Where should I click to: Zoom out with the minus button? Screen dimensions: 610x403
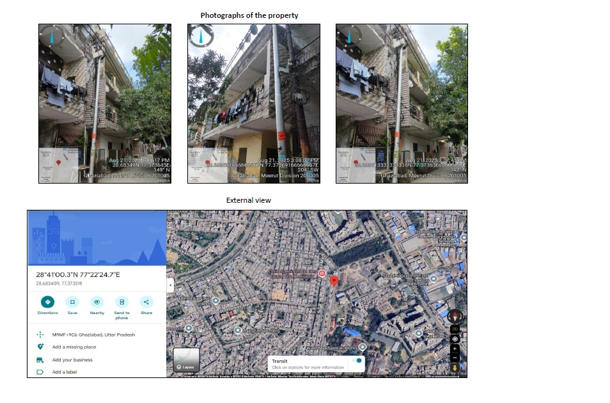tap(455, 358)
